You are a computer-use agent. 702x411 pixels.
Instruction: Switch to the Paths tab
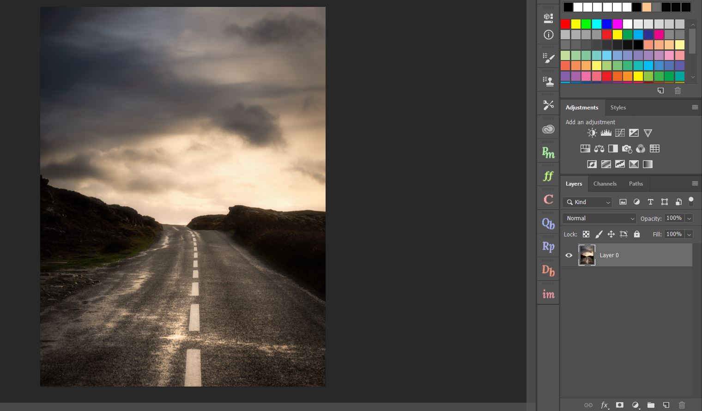pyautogui.click(x=636, y=183)
